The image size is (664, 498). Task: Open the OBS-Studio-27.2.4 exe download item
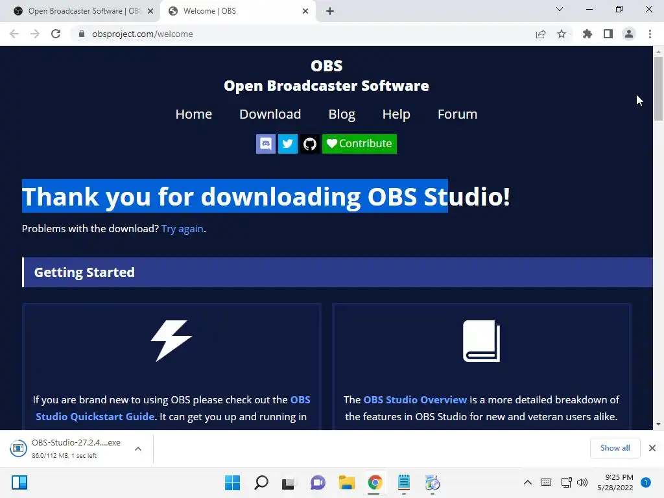click(67, 449)
